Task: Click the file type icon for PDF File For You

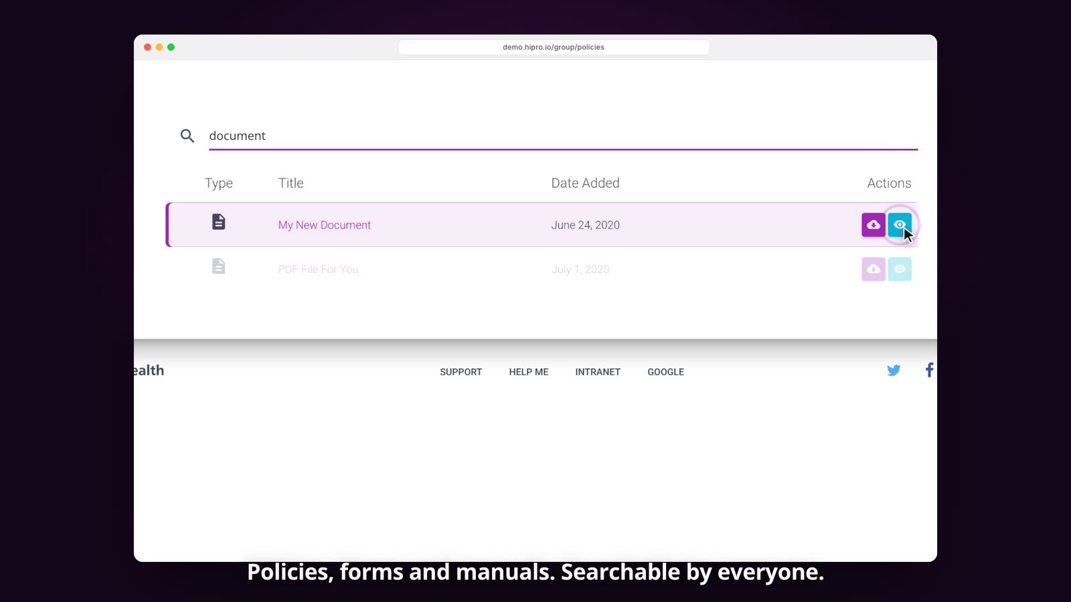Action: tap(219, 266)
